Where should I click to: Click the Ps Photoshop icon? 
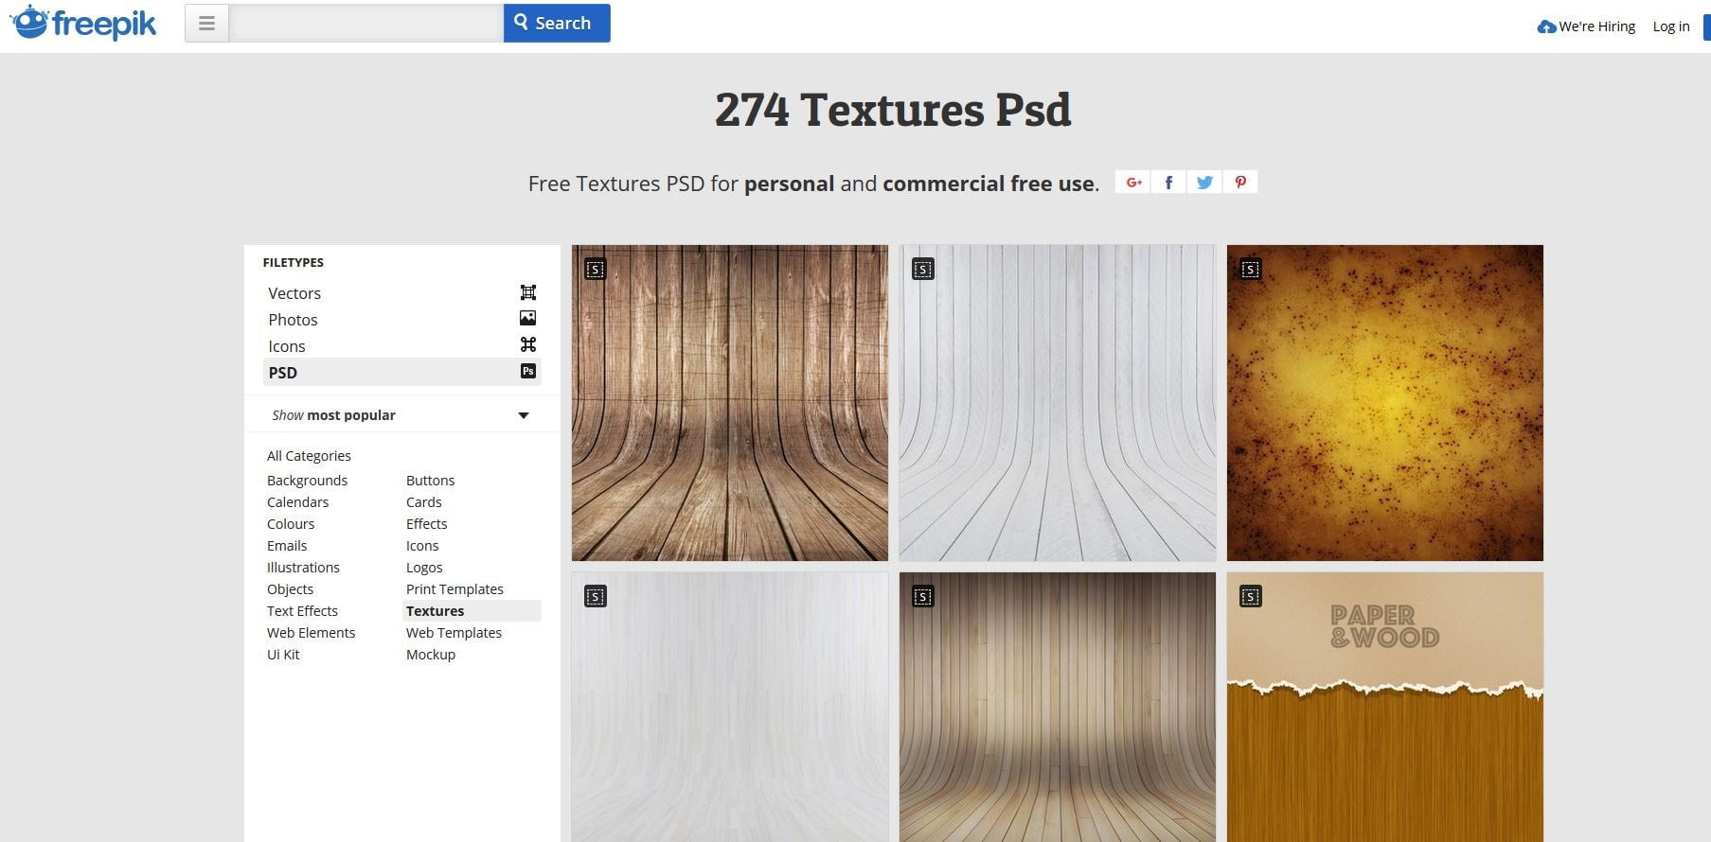[x=528, y=371]
